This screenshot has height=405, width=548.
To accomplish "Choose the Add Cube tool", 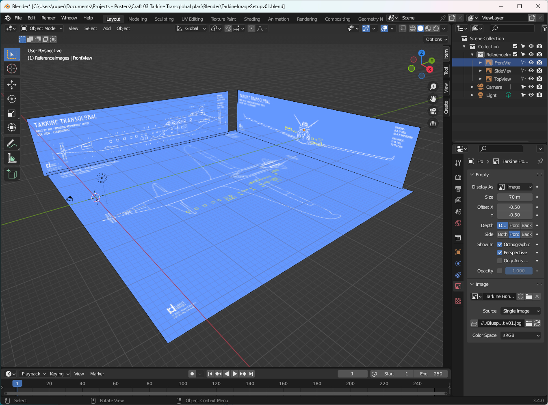I will 12,174.
